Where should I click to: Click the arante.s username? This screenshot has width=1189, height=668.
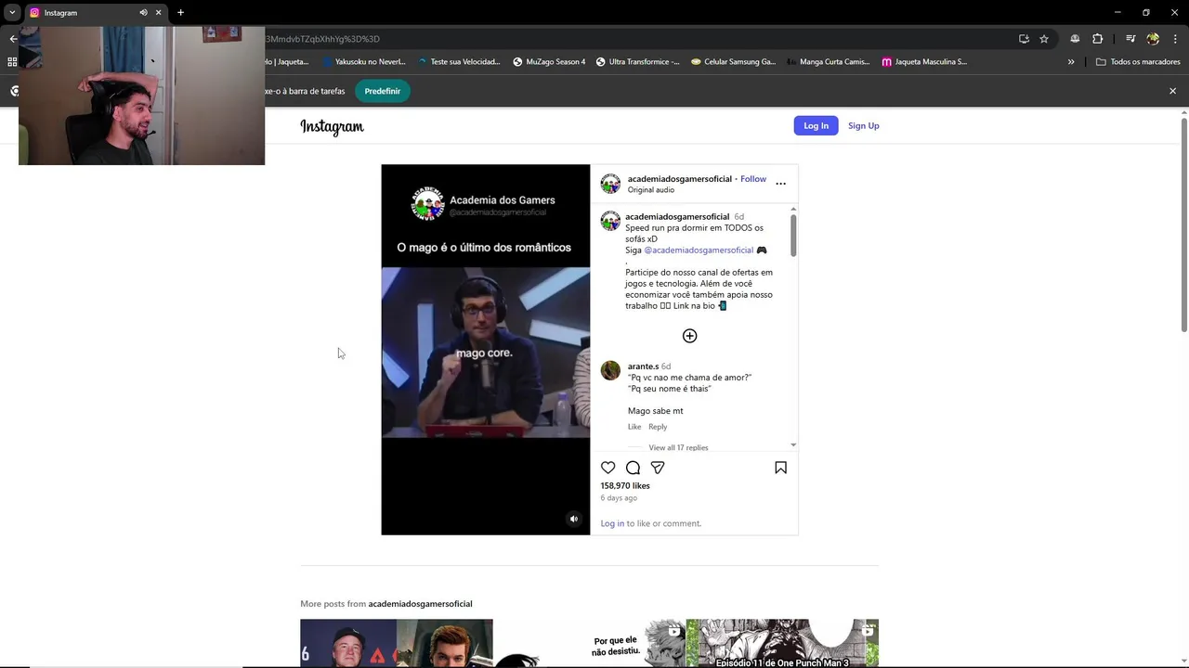[643, 366]
